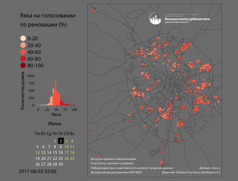The height and width of the screenshot is (181, 238).
Task: Click the 'Июнь' month heading
Action: [x=55, y=123]
